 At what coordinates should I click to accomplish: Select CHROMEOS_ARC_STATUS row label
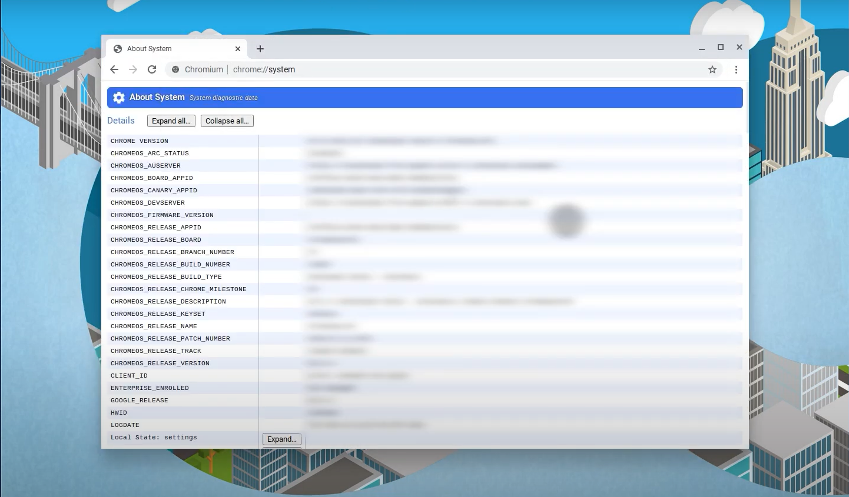click(150, 154)
